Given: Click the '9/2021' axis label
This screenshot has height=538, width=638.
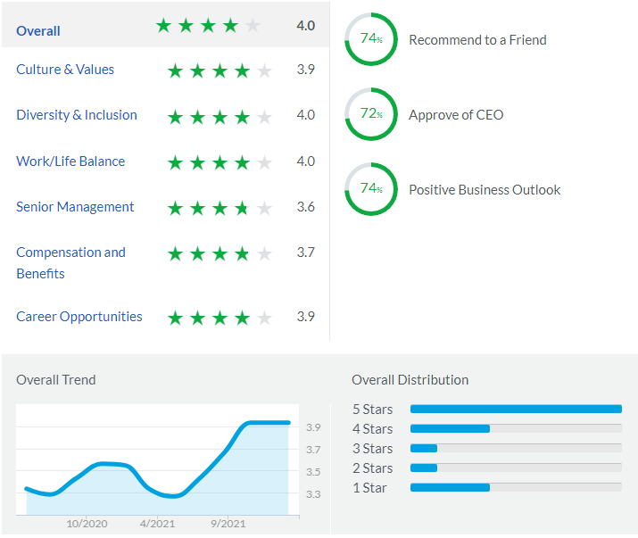Looking at the screenshot, I should pos(228,524).
